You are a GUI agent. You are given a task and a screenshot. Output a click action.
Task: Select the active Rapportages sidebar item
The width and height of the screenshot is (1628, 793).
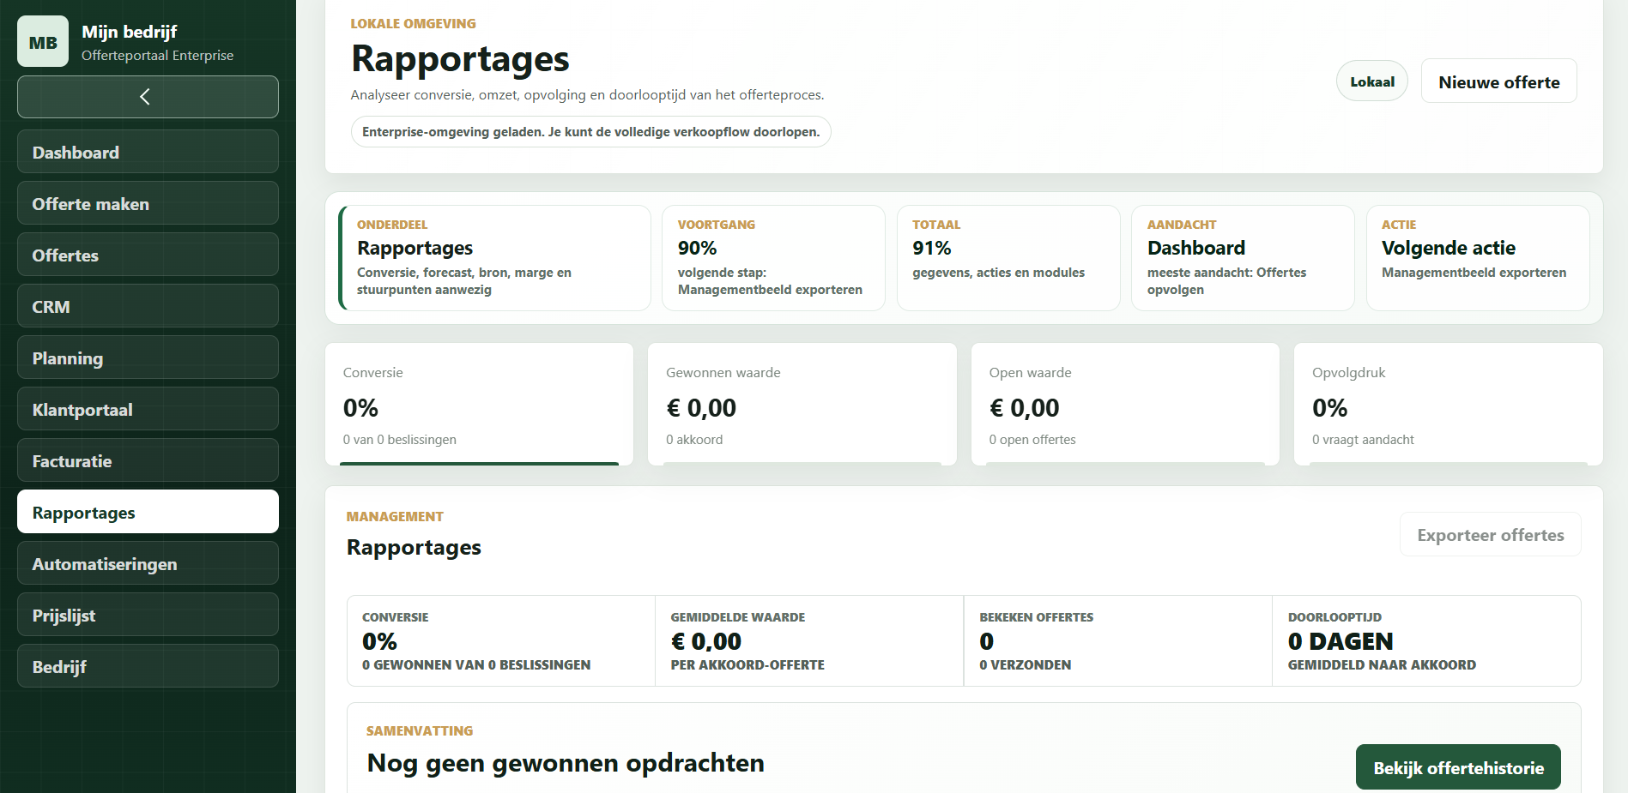(x=148, y=512)
